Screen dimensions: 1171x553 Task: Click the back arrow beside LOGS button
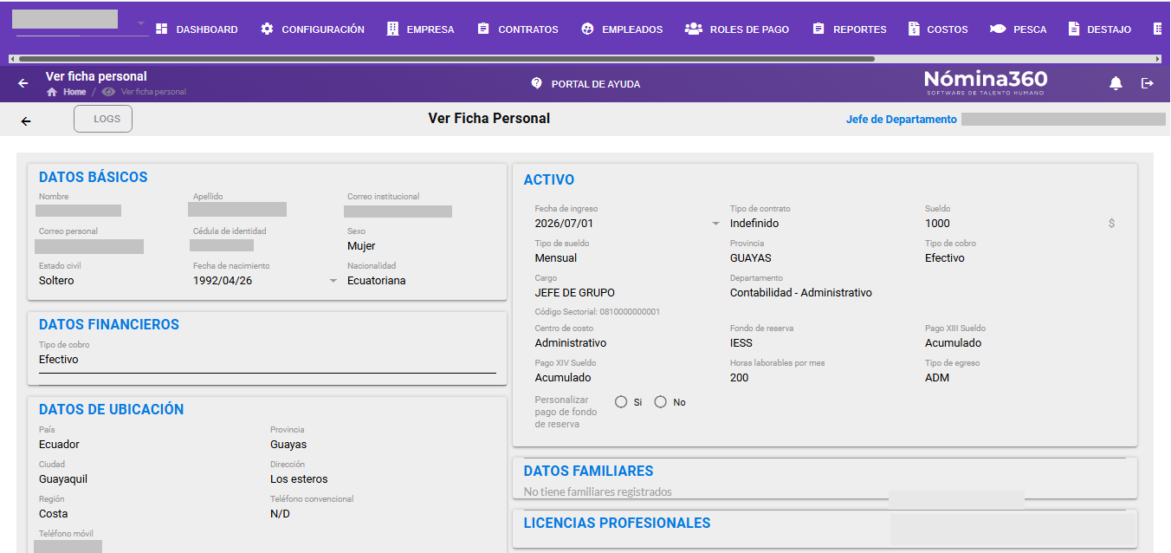tap(26, 121)
